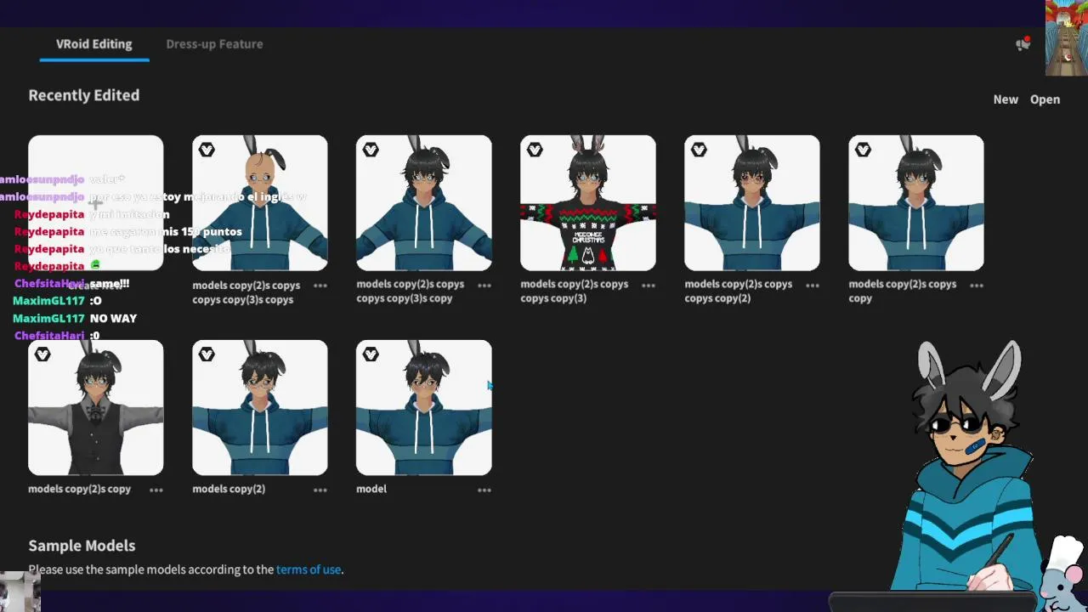Image resolution: width=1088 pixels, height=612 pixels.
Task: Click VRoid badge on bald-head model card
Action: (207, 150)
